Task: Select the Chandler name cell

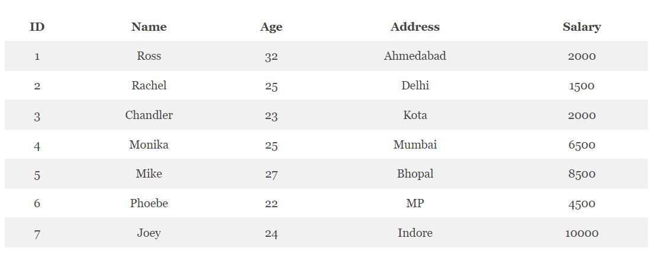Action: (x=149, y=115)
